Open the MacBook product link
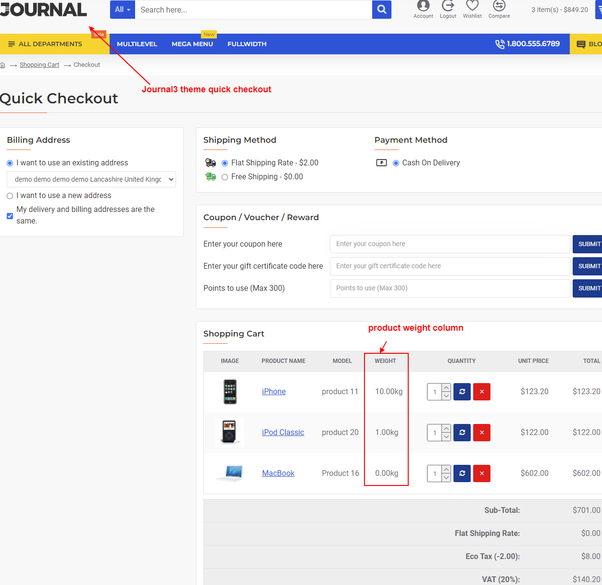 coord(278,473)
